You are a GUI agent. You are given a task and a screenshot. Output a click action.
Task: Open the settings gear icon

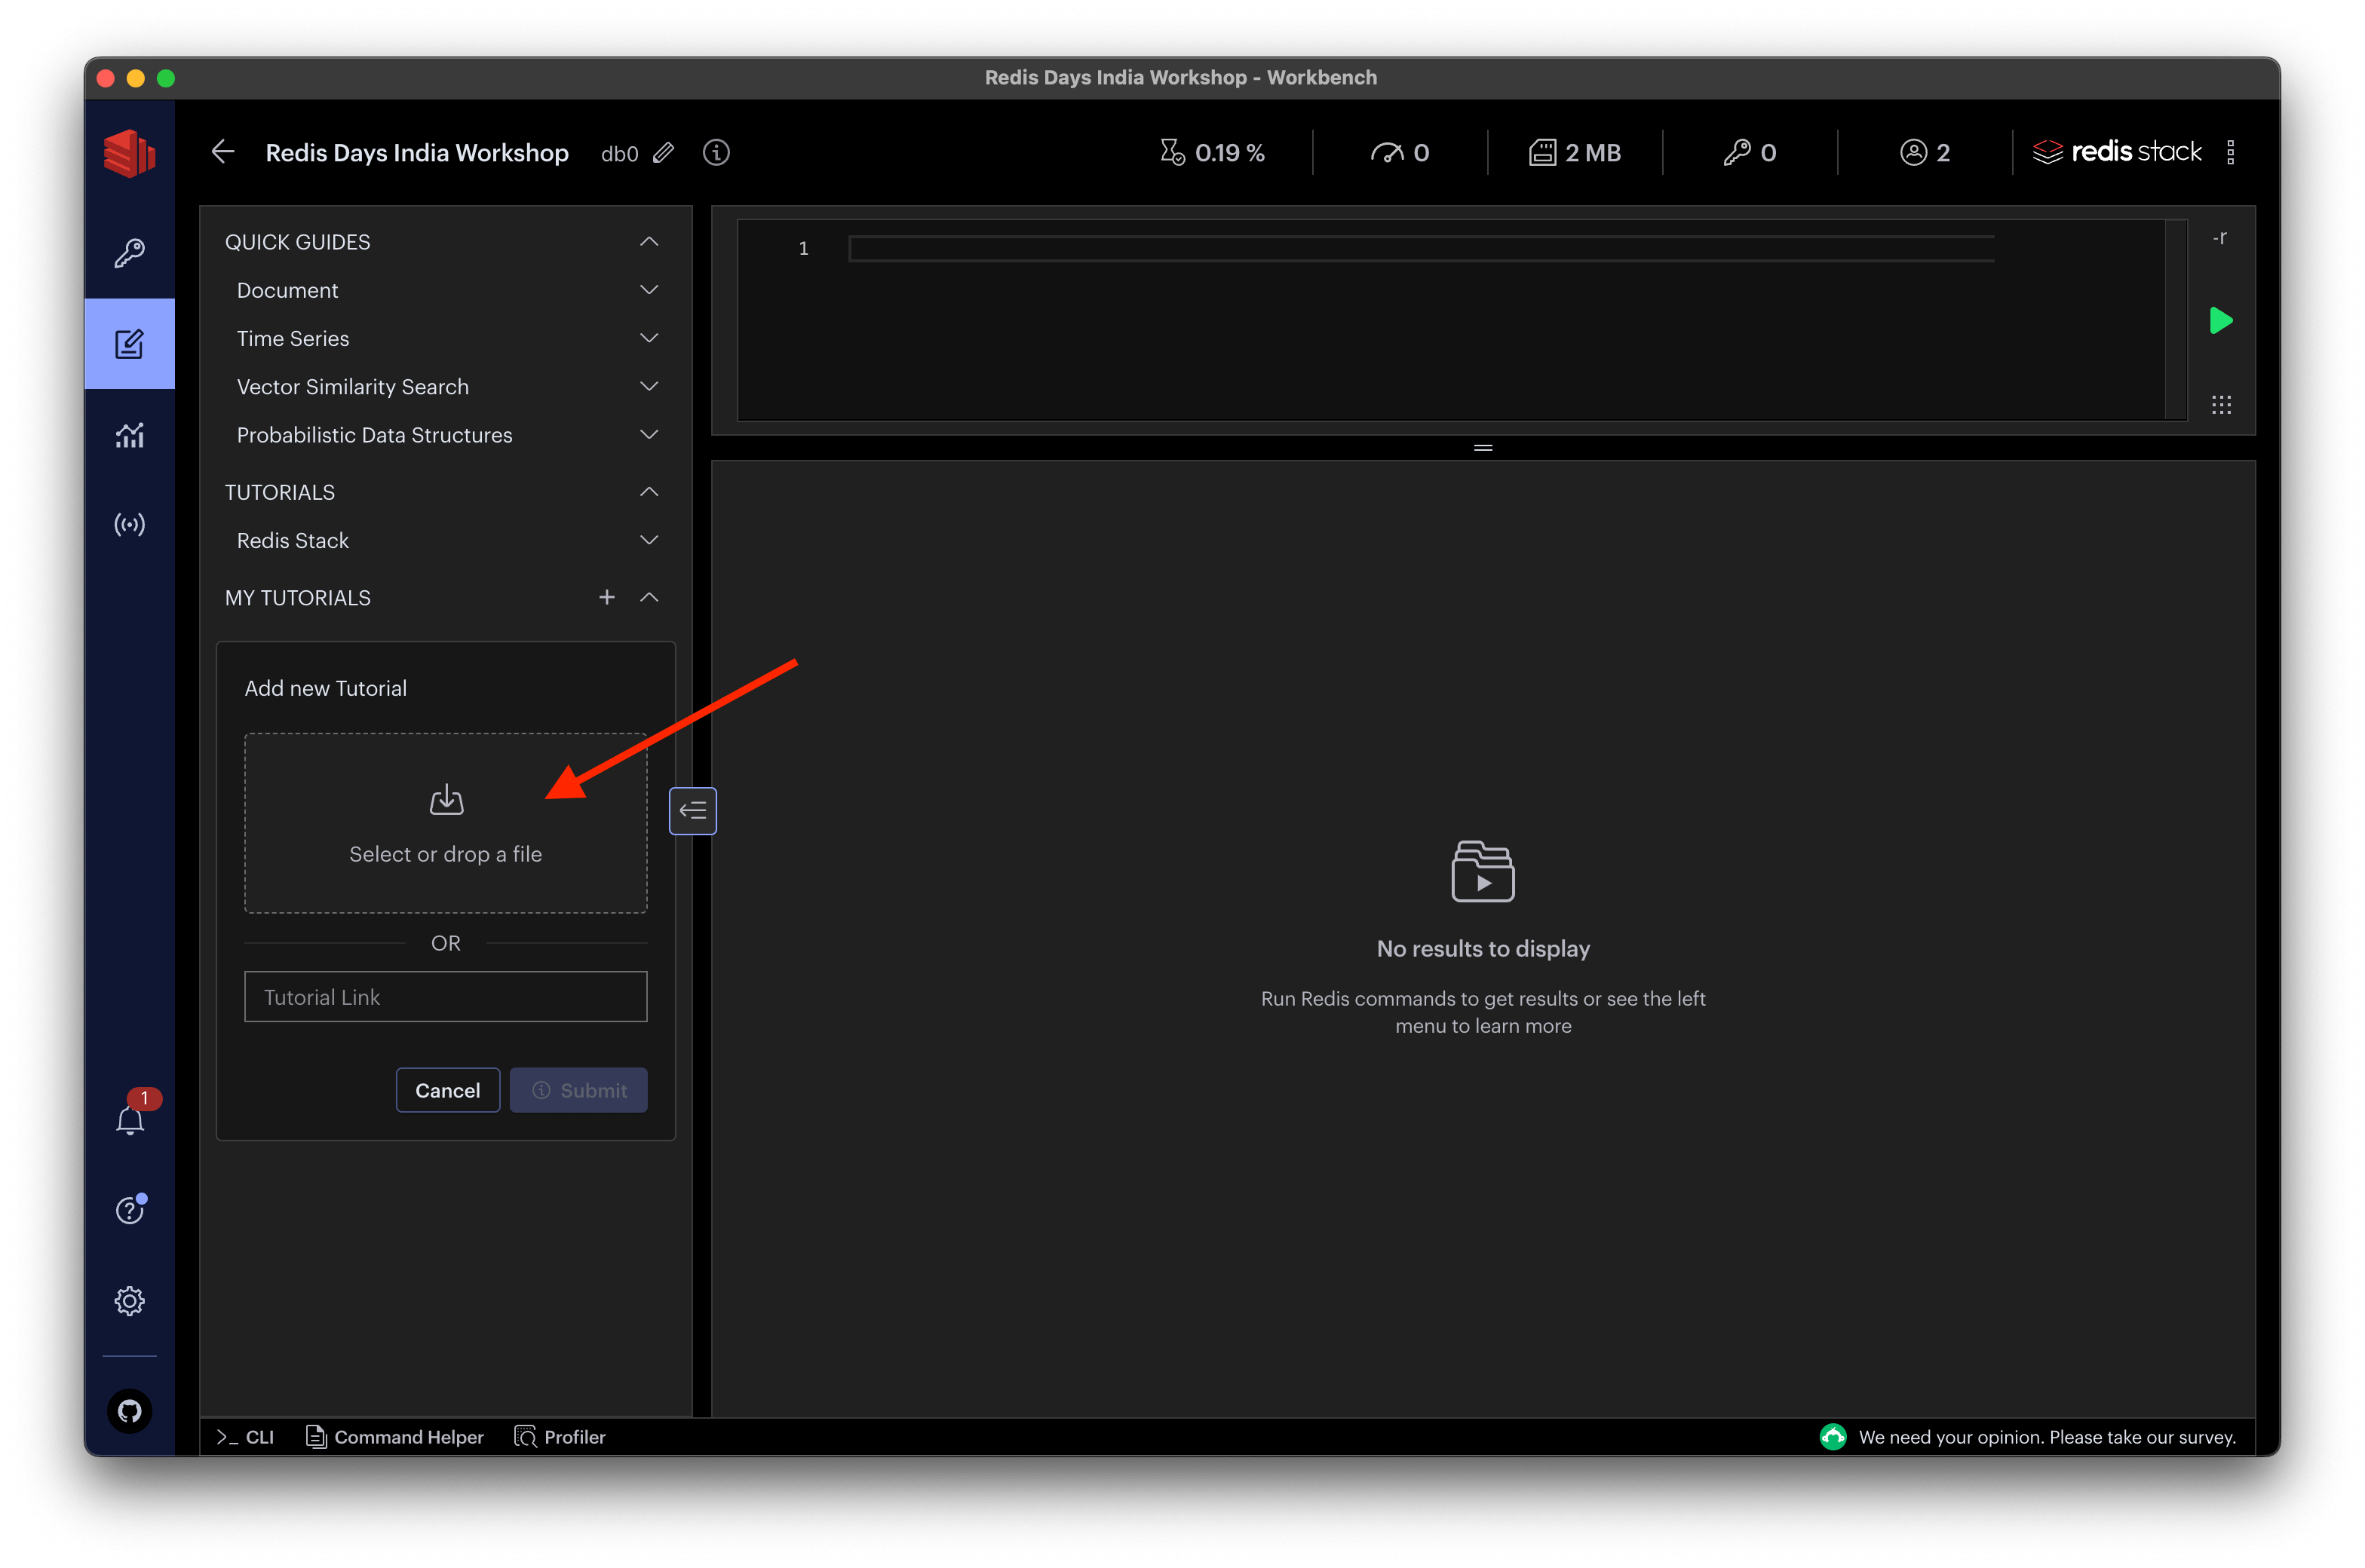point(129,1301)
